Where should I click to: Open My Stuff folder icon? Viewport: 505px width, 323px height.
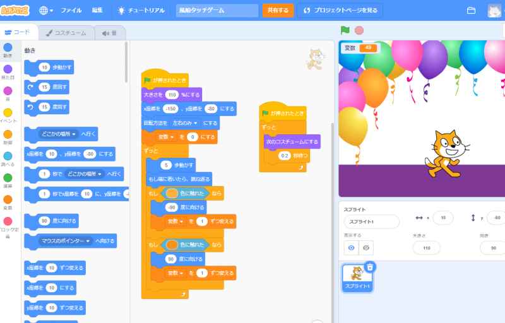(x=471, y=10)
